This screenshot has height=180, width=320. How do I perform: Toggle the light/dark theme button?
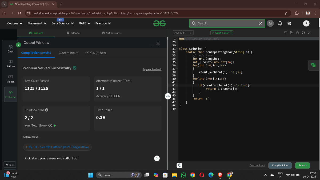[270, 23]
